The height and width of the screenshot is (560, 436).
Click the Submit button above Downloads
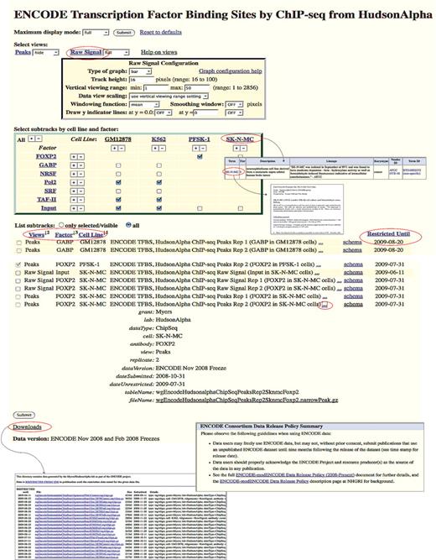24,415
